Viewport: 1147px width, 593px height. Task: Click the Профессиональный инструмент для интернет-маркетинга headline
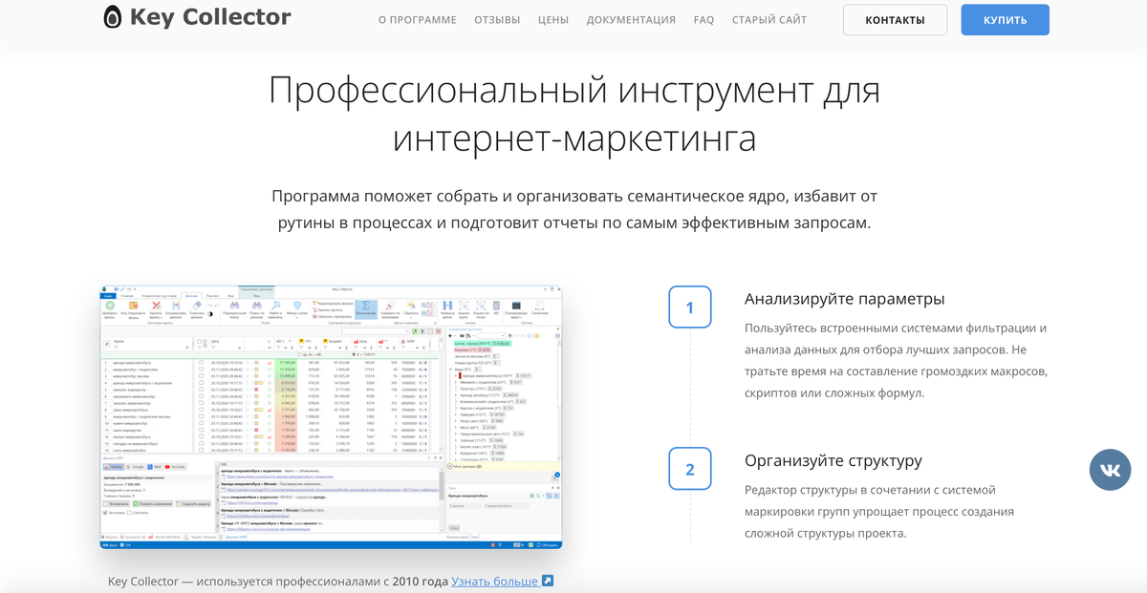click(574, 115)
